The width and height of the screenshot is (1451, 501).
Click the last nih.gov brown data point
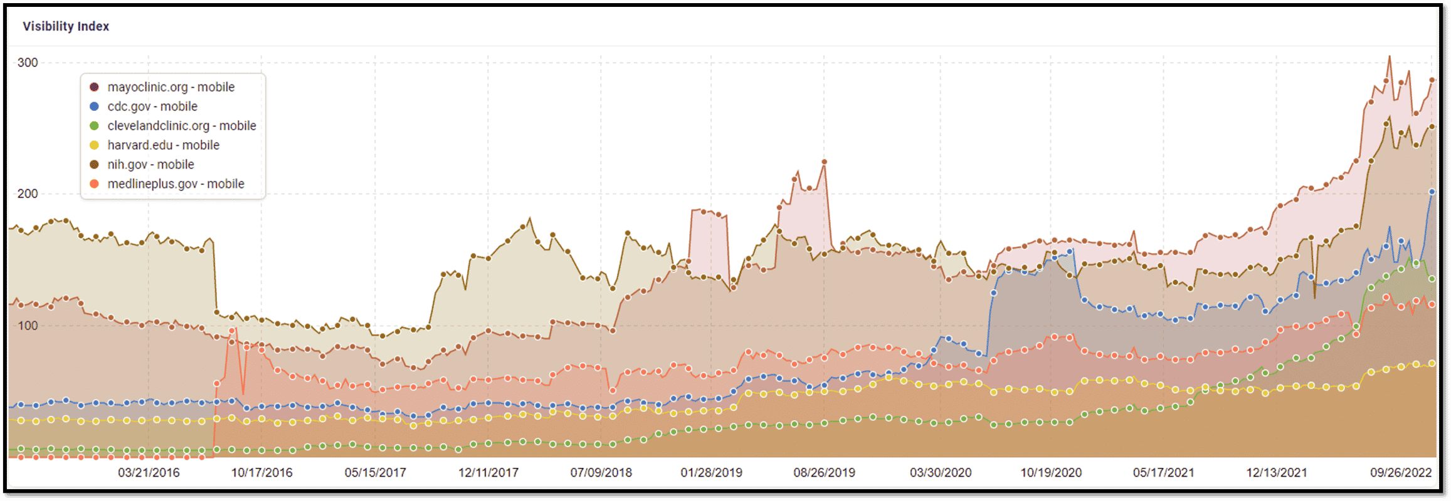tap(1432, 127)
